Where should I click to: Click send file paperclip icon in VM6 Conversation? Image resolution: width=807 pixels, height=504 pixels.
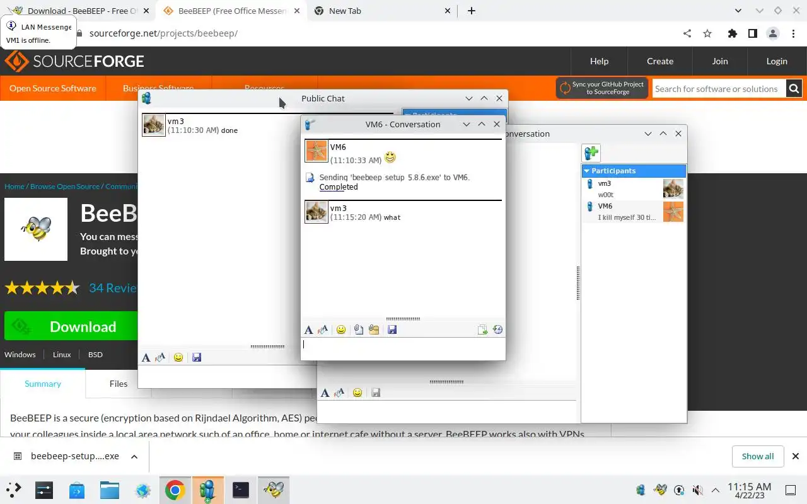[359, 329]
